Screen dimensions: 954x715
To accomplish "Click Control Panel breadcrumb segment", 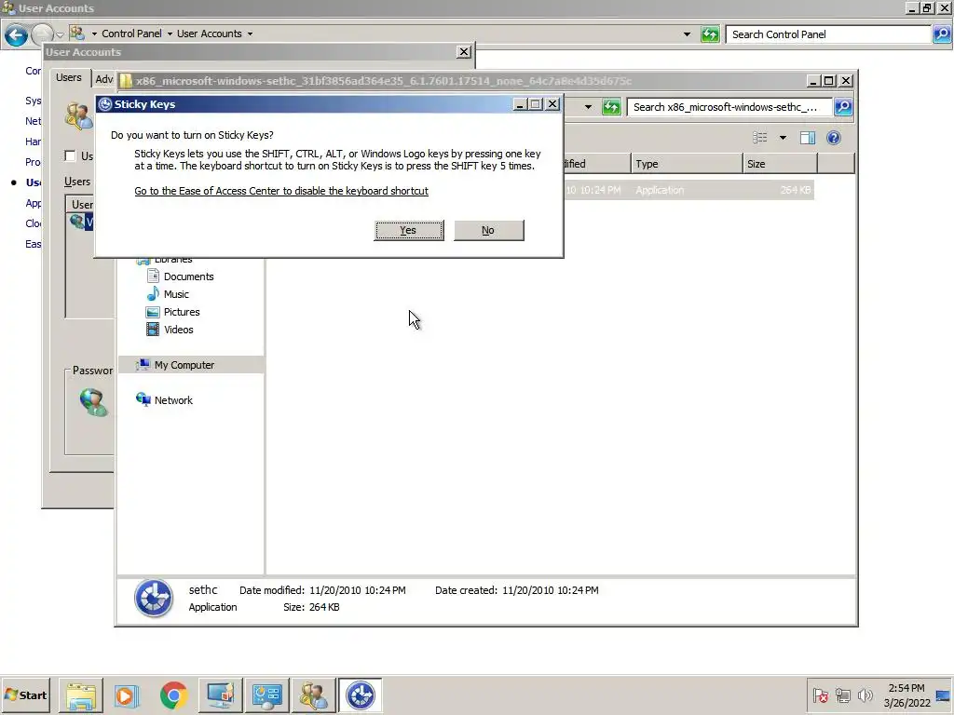I will 131,34.
